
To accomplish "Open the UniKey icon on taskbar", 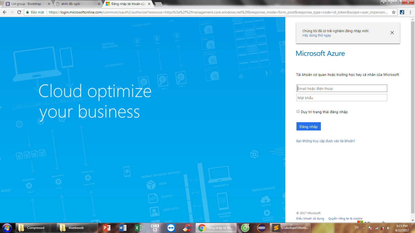I will 155,228.
